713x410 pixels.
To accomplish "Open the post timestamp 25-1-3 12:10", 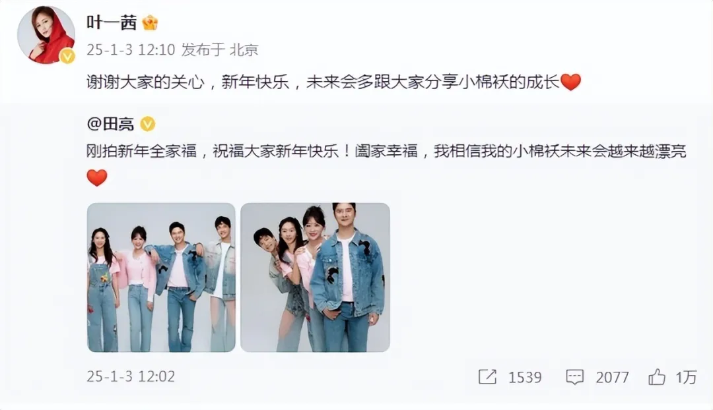I will point(131,49).
